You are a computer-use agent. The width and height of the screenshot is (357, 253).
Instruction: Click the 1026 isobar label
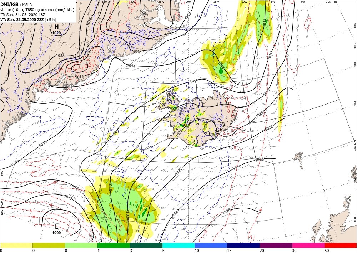tap(226, 211)
